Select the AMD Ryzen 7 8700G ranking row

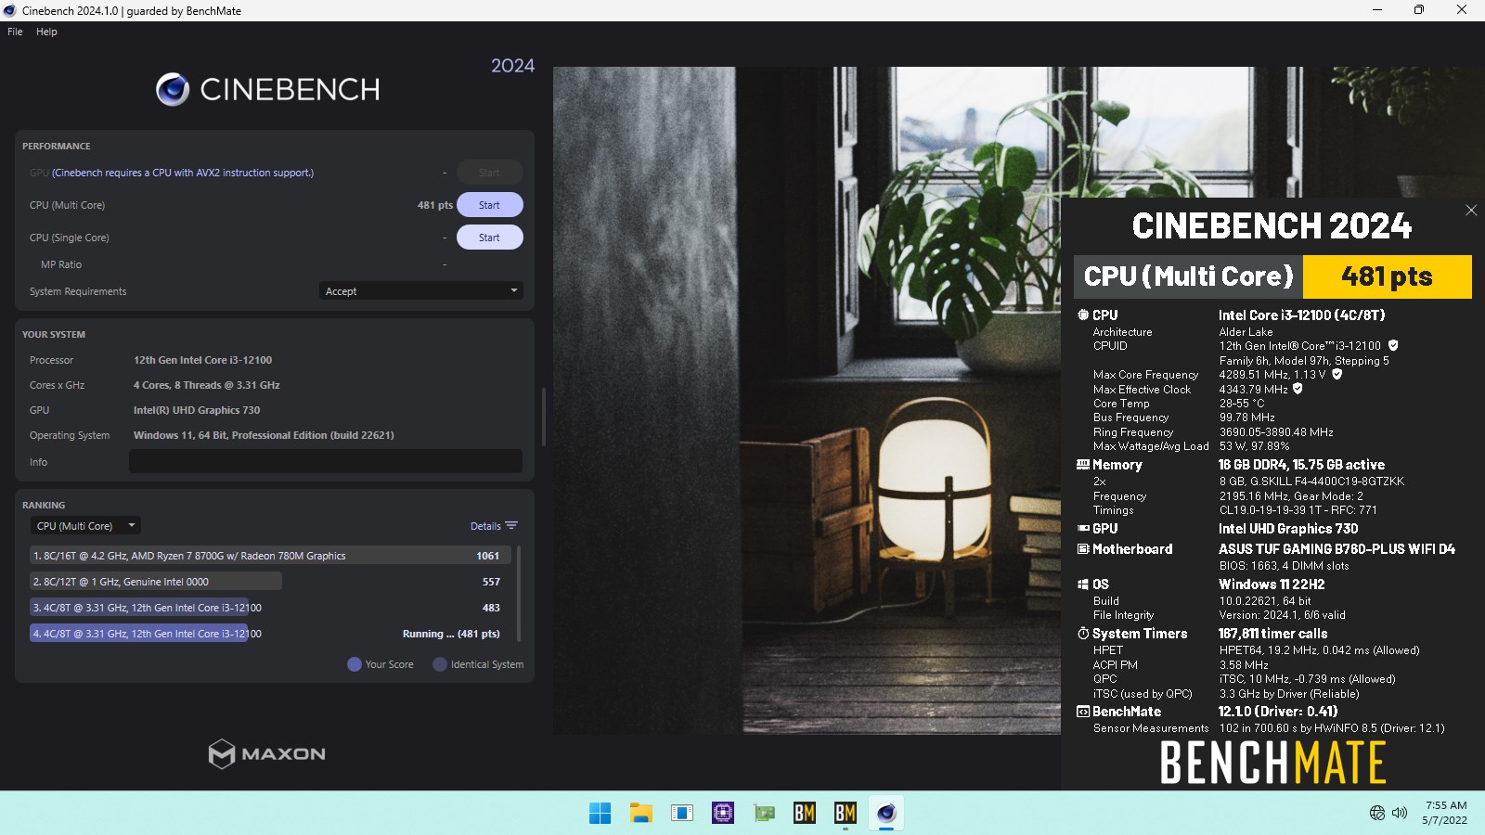tap(270, 556)
